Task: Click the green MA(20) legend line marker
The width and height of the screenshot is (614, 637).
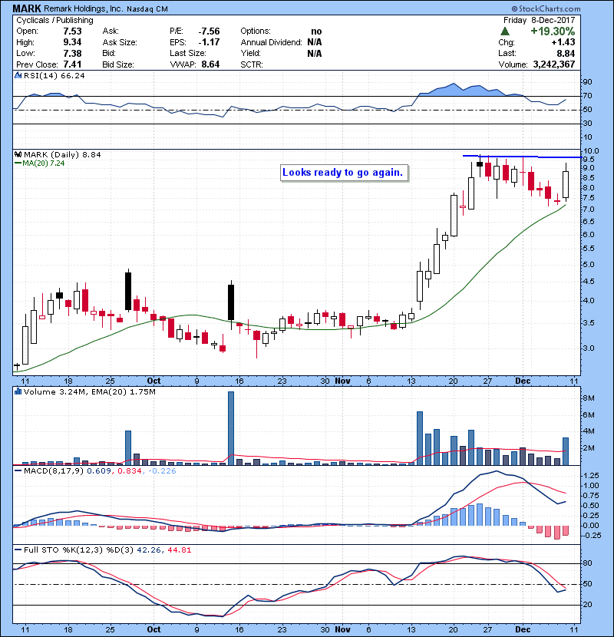Action: (18, 163)
